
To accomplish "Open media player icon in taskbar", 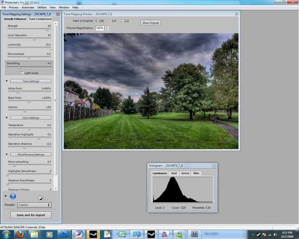I will tap(49, 235).
